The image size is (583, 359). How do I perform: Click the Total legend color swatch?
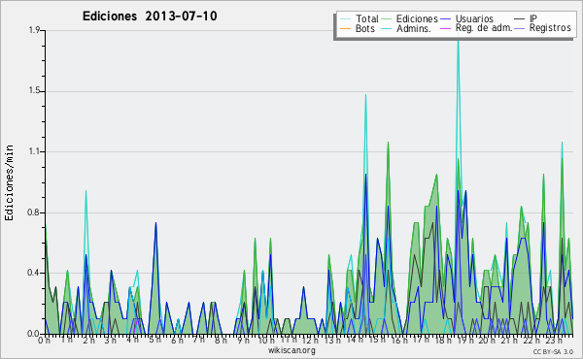(345, 19)
